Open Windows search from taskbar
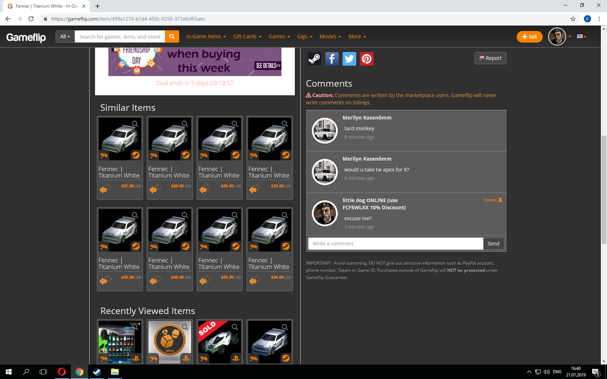607x379 pixels. click(26, 372)
